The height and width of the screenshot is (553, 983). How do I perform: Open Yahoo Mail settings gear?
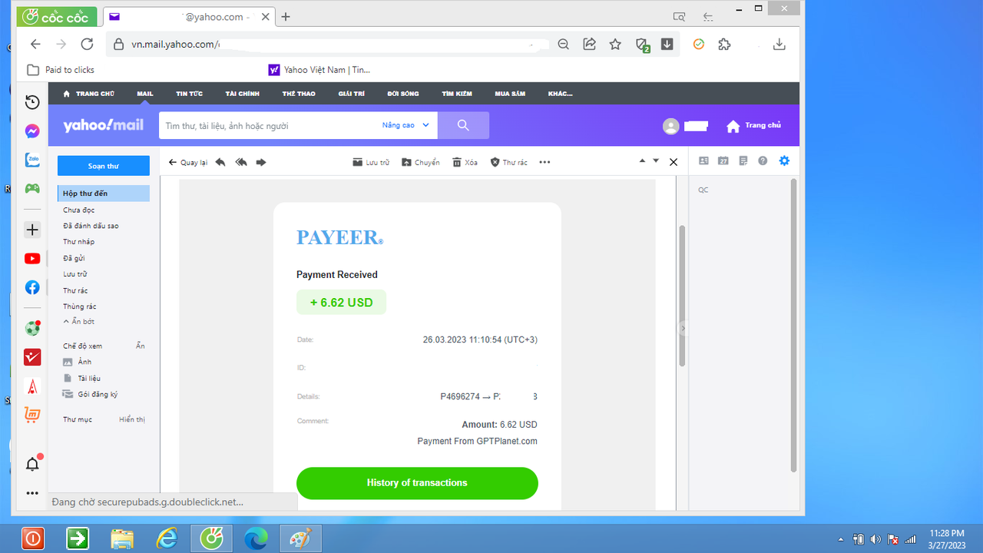784,161
